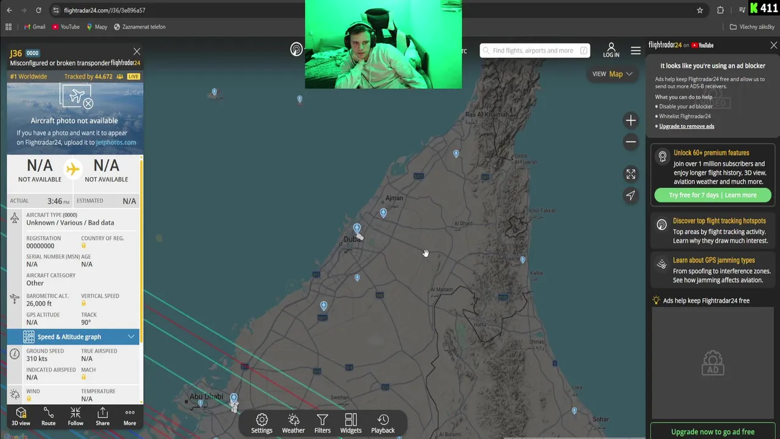Follow the selected aircraft
The height and width of the screenshot is (439, 780).
(76, 417)
